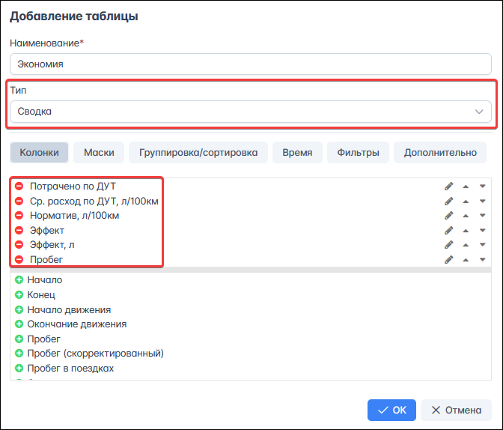503x430 pixels.
Task: Switch to the 'Маски' tab
Action: point(99,153)
